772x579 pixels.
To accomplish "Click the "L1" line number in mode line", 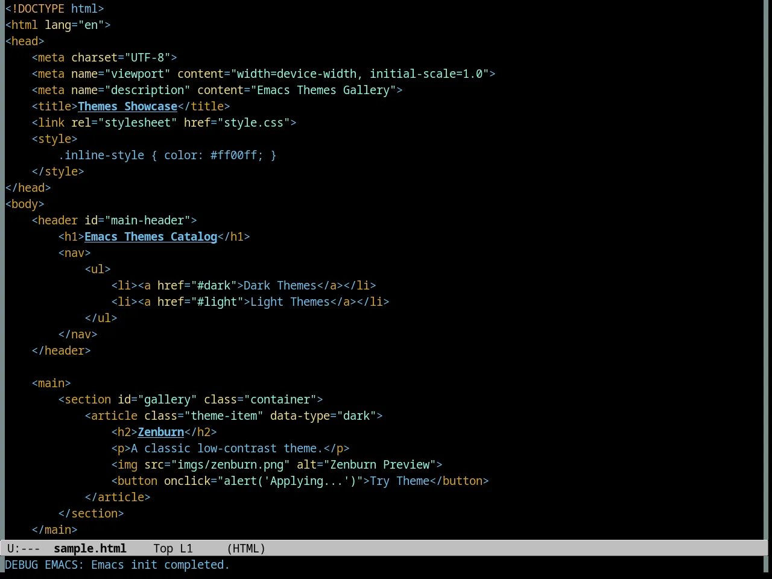I will 186,548.
